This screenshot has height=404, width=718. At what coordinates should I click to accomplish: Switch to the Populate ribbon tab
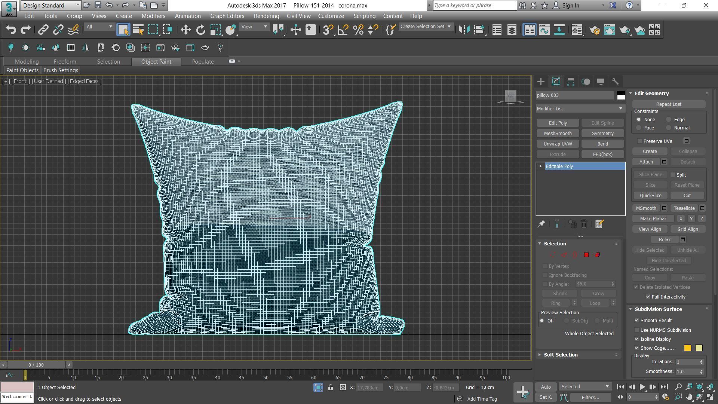click(x=203, y=62)
